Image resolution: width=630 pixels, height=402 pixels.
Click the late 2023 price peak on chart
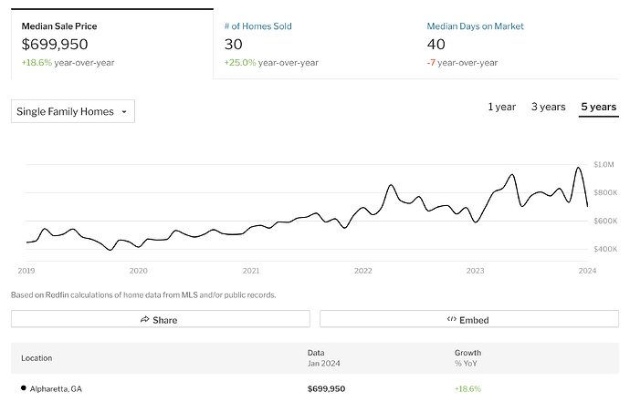[x=578, y=168]
